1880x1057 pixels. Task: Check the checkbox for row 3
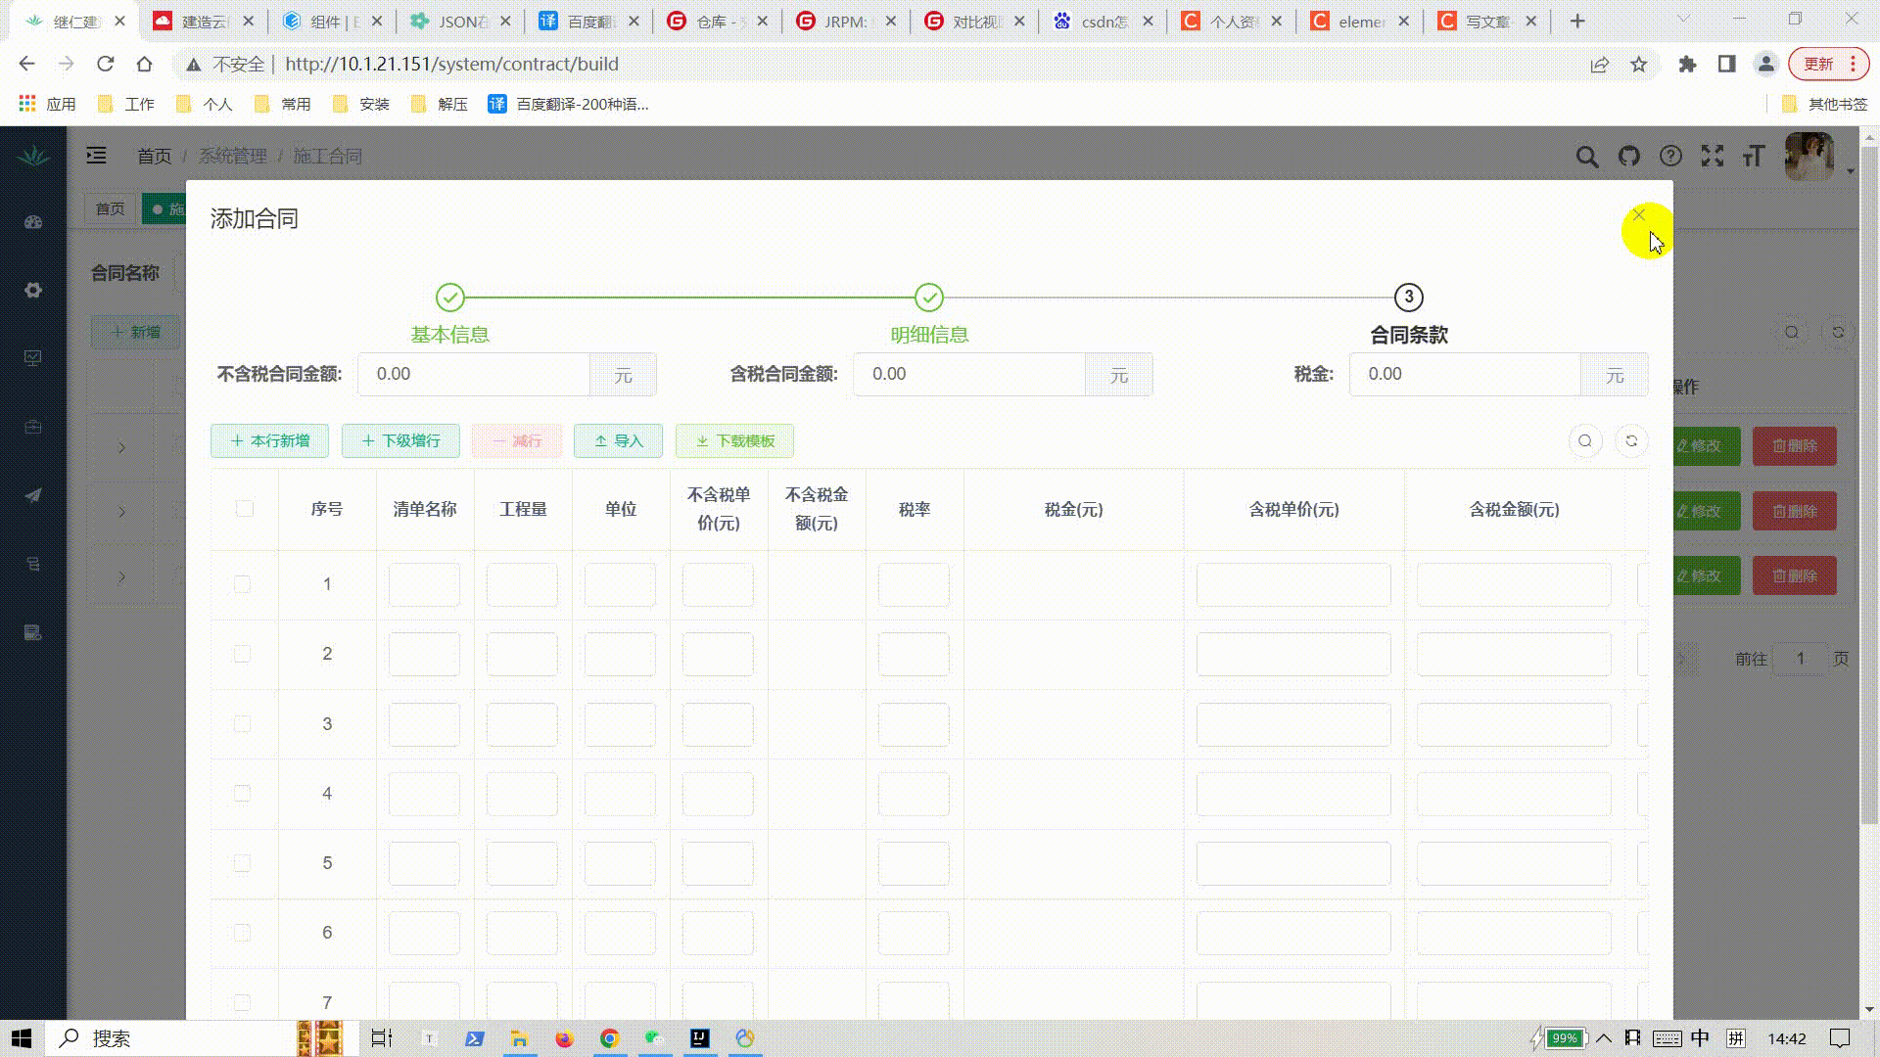243,724
